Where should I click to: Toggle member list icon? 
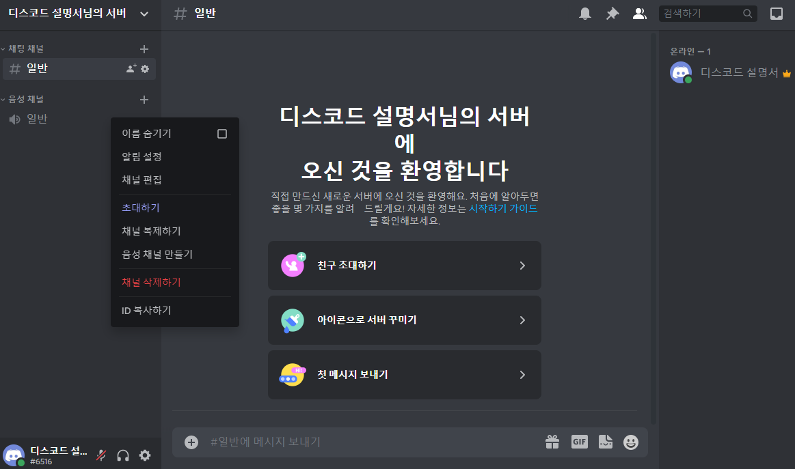click(x=639, y=14)
